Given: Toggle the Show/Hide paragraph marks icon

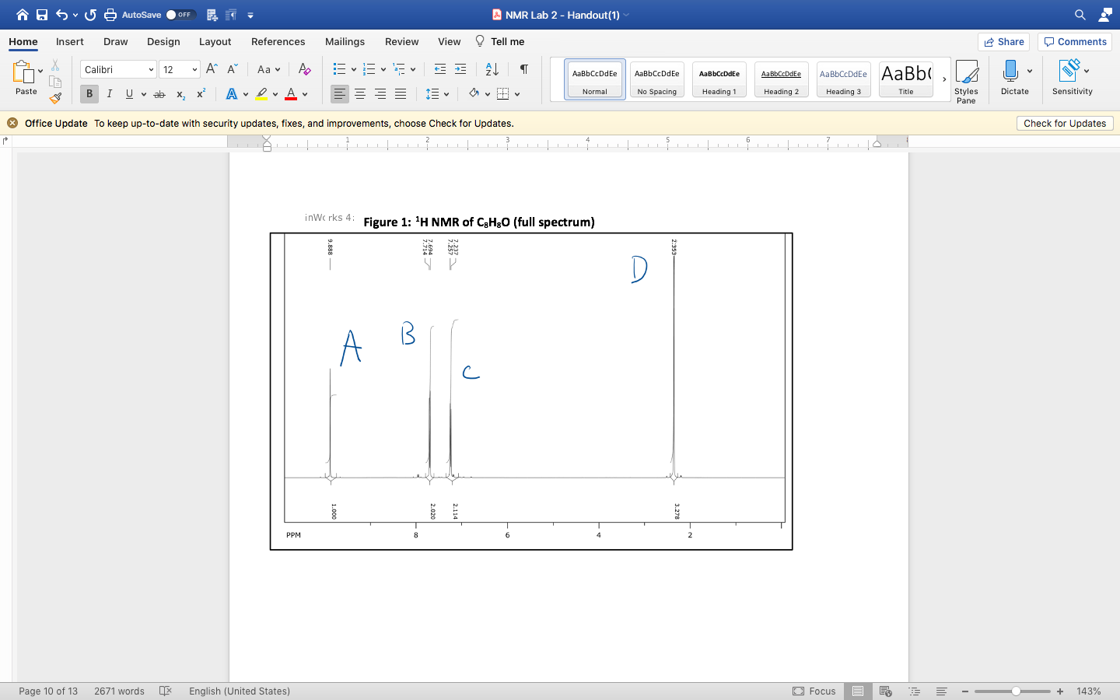Looking at the screenshot, I should [523, 69].
